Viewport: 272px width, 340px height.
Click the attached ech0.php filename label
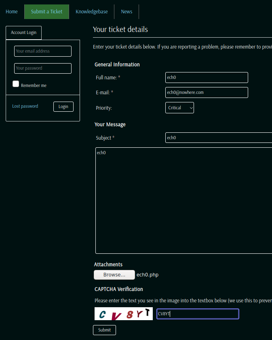(x=148, y=275)
